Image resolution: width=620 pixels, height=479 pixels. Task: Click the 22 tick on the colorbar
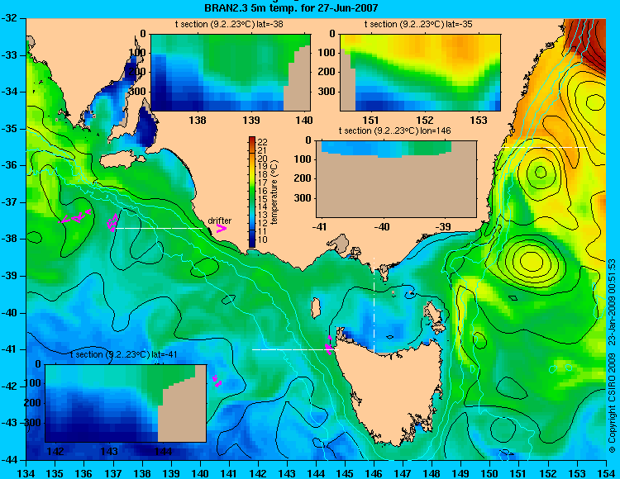click(263, 142)
